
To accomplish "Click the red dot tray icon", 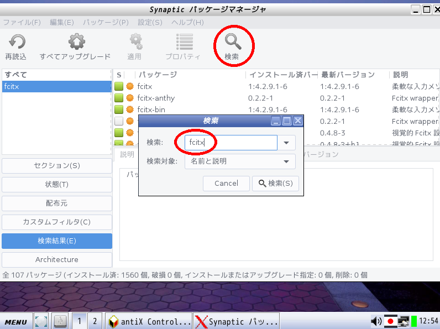I will [x=390, y=321].
